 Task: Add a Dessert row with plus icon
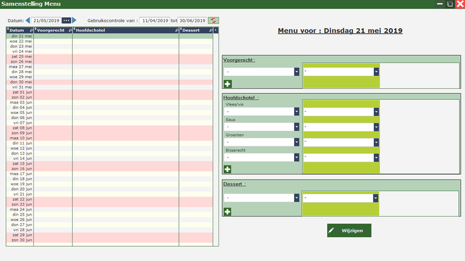227,212
